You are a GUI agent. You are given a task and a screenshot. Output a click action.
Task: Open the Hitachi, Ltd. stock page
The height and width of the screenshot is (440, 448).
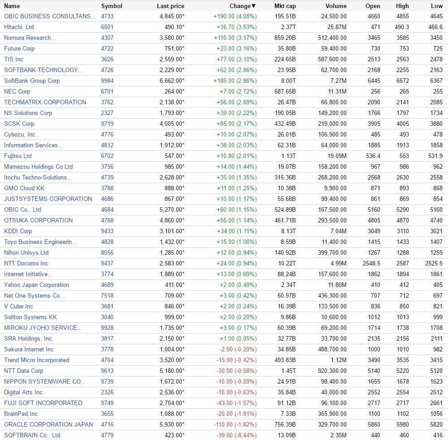[x=19, y=27]
